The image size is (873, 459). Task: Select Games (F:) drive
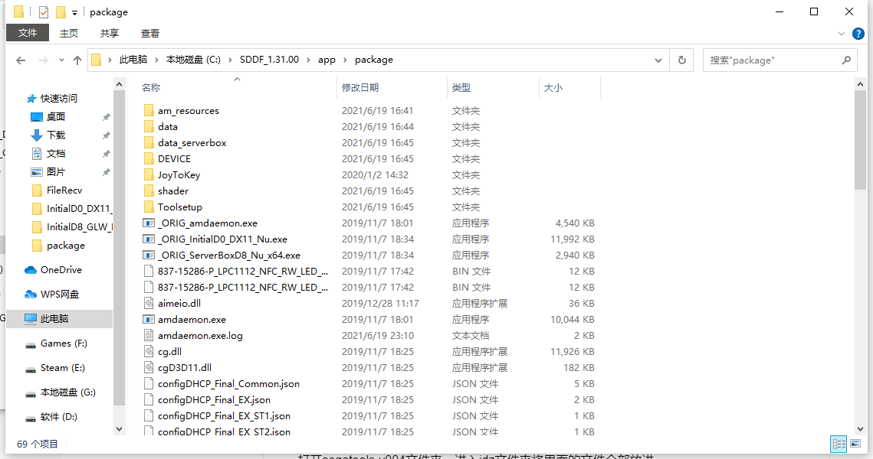pos(64,343)
